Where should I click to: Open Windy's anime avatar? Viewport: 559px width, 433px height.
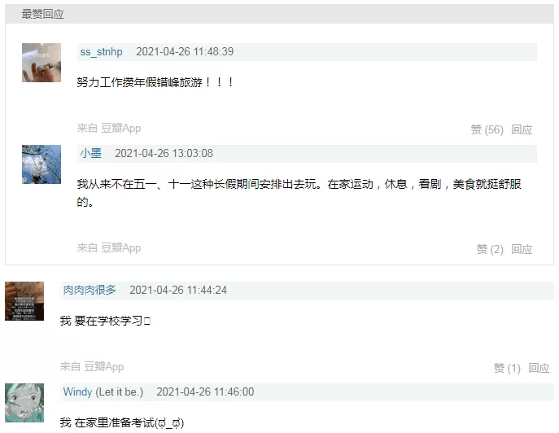click(24, 403)
